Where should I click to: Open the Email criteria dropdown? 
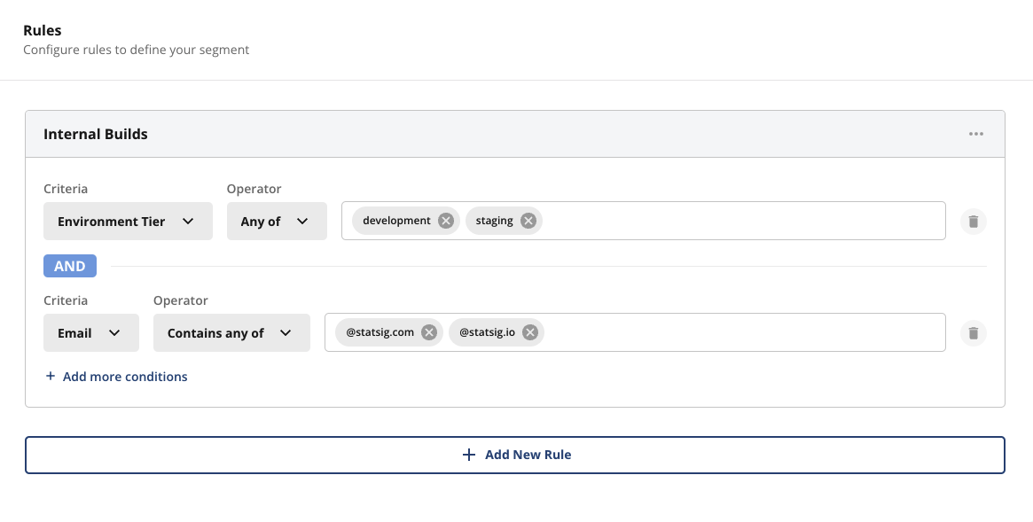click(x=90, y=332)
